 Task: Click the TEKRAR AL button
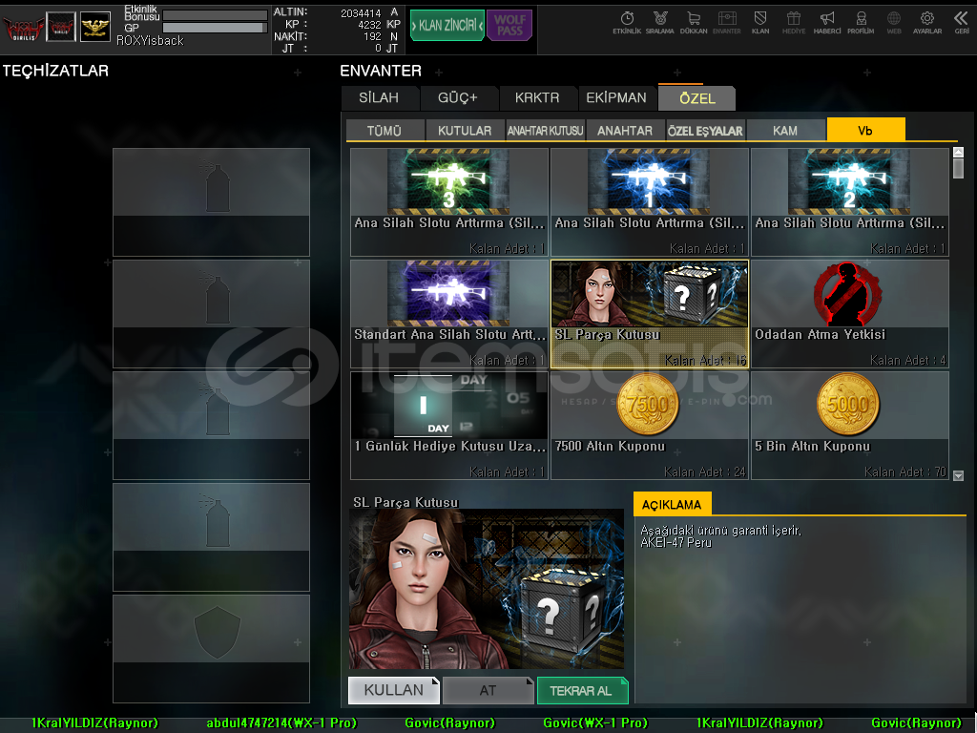[582, 690]
